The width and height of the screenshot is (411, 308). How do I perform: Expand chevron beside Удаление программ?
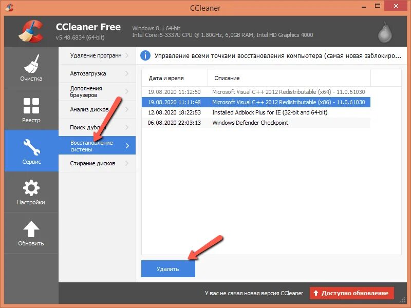coord(127,55)
